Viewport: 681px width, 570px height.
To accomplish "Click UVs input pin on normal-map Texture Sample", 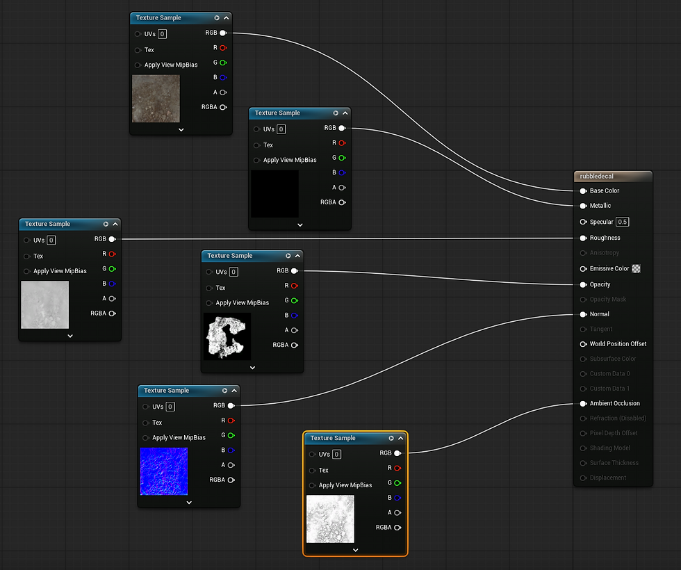I will (x=146, y=407).
